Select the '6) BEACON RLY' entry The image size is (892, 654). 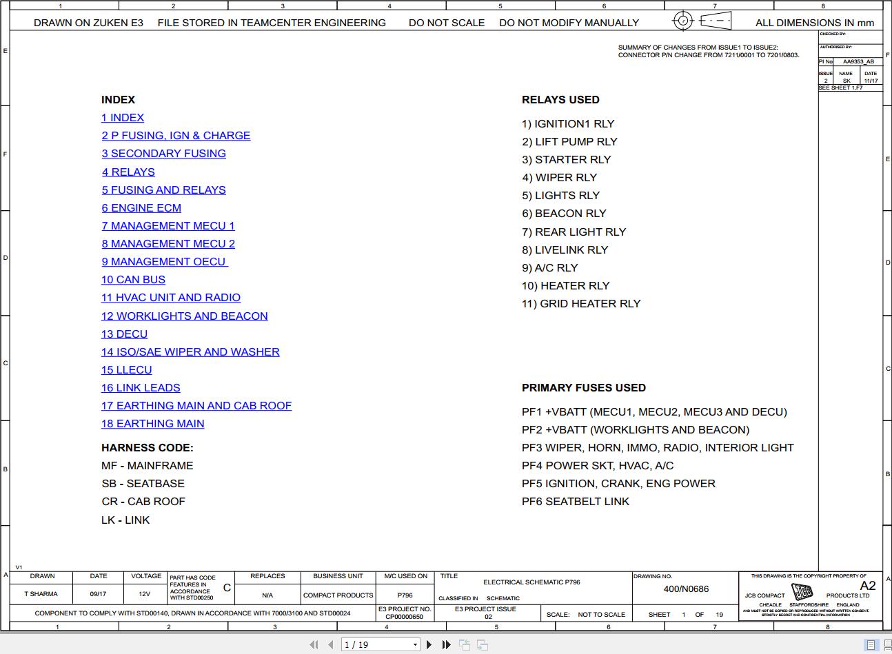point(564,214)
